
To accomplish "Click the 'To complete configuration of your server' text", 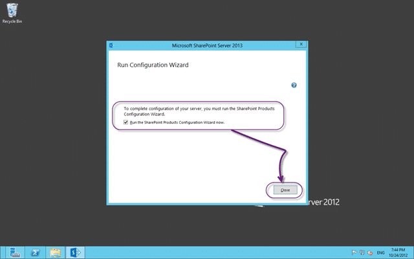I will pyautogui.click(x=199, y=111).
